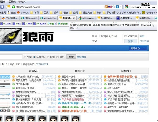Open hot post seo工具呢?

[113, 88]
